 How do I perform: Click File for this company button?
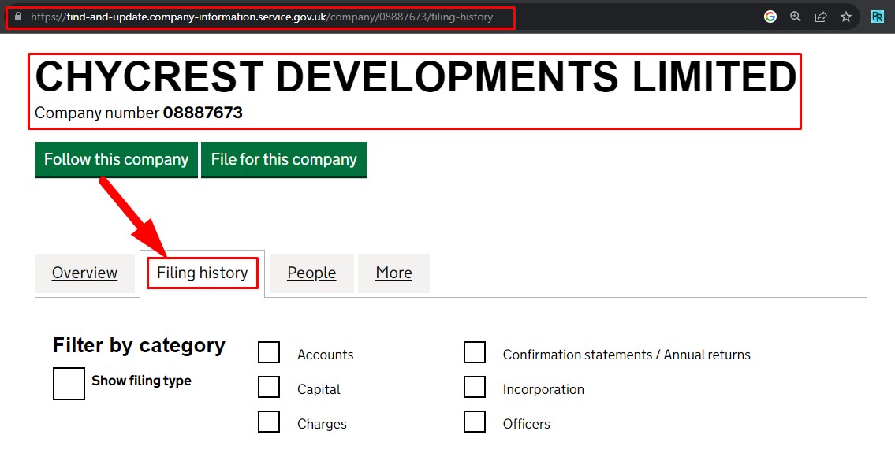point(284,160)
